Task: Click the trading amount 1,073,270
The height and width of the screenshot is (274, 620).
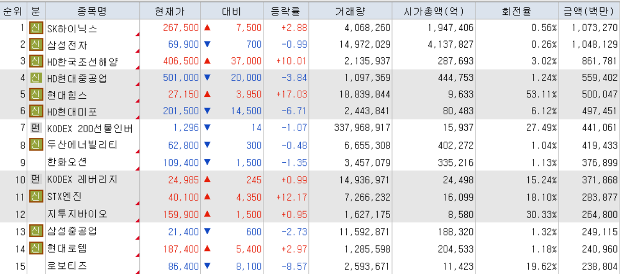Action: click(595, 28)
